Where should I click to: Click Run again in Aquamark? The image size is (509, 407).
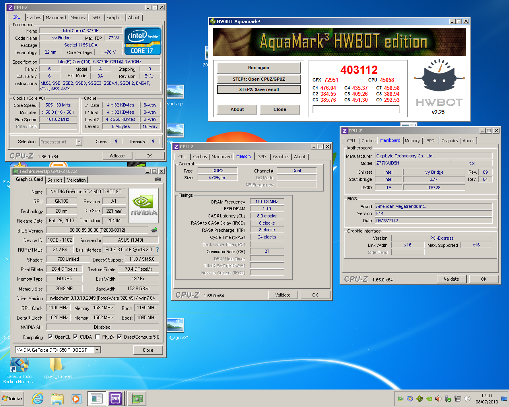258,68
